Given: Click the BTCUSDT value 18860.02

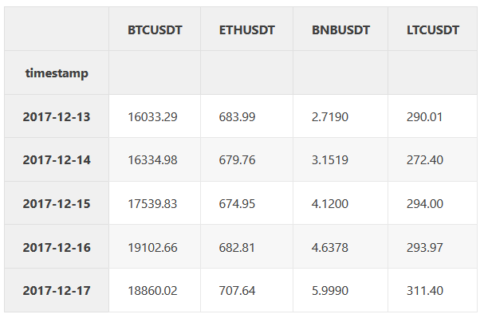Looking at the screenshot, I should point(152,290).
